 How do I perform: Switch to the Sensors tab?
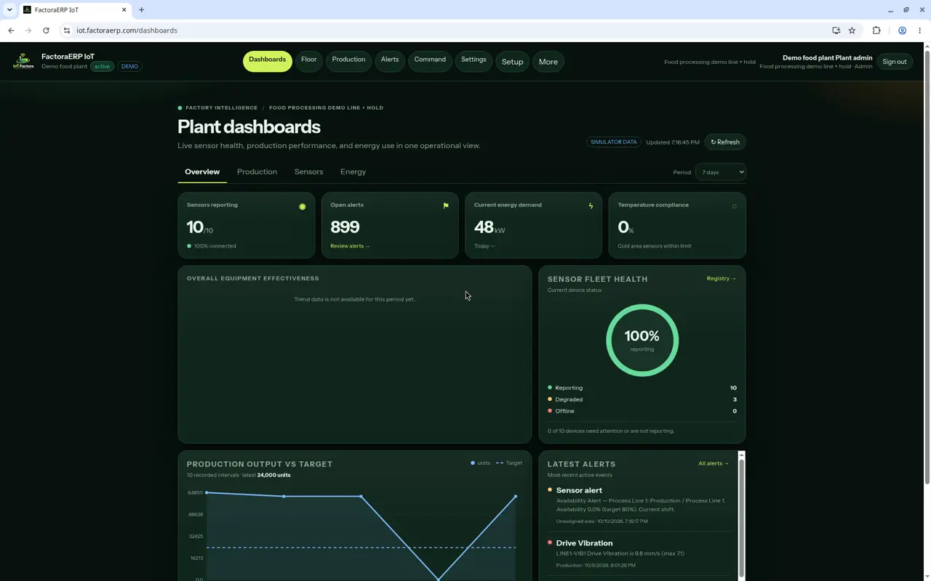[x=308, y=172]
